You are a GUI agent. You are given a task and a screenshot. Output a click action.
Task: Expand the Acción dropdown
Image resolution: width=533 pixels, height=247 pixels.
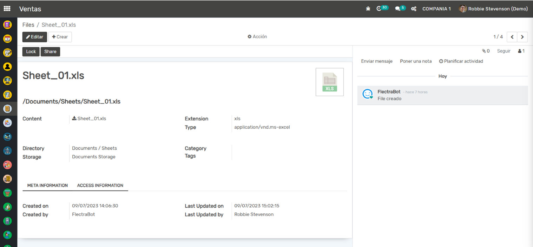[x=257, y=37]
